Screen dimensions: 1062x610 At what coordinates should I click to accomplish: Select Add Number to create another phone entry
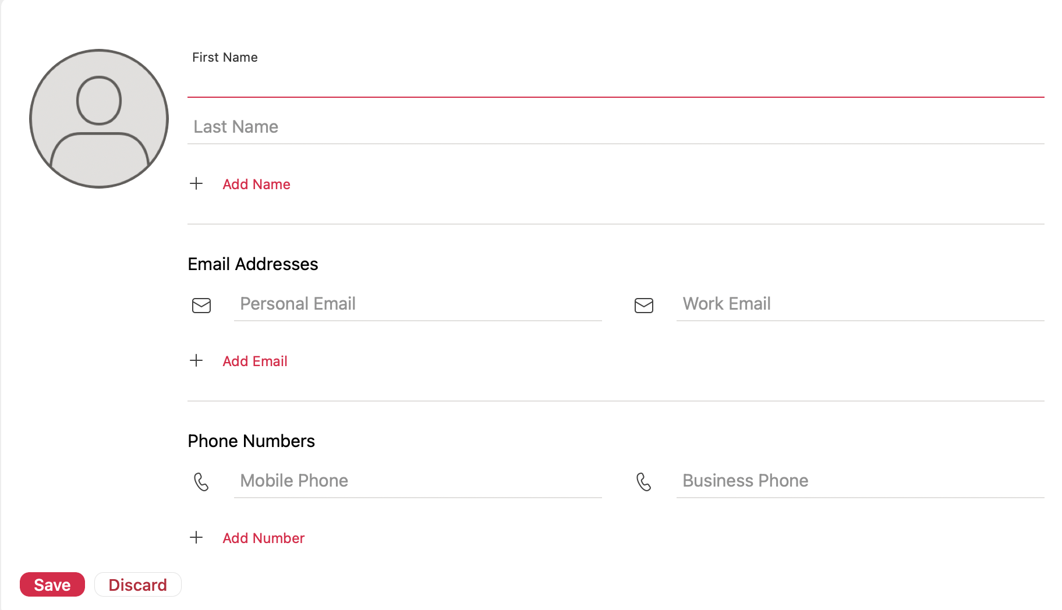[x=263, y=538]
